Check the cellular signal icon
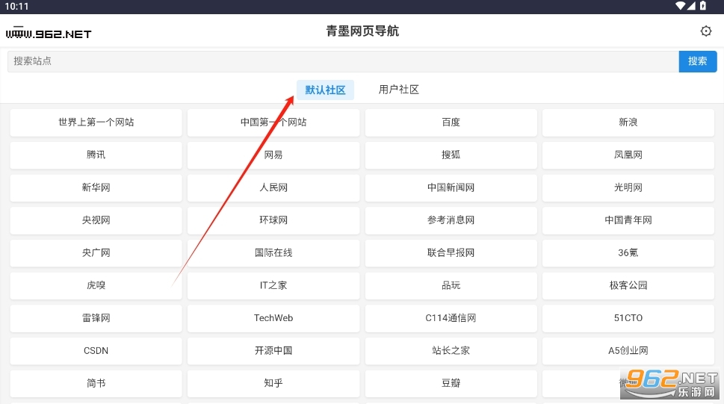The image size is (724, 404). tap(691, 5)
